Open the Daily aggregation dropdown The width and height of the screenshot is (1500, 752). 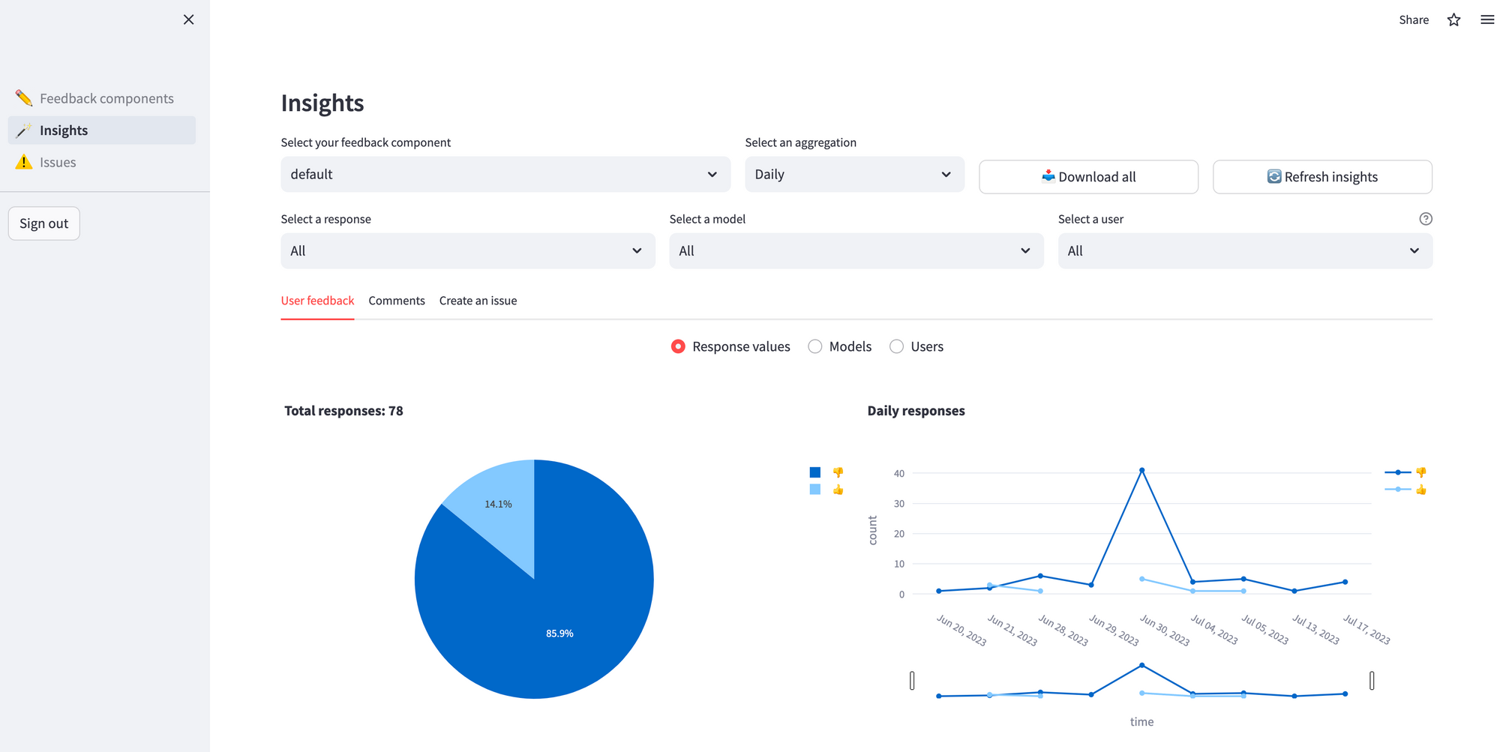(x=854, y=174)
